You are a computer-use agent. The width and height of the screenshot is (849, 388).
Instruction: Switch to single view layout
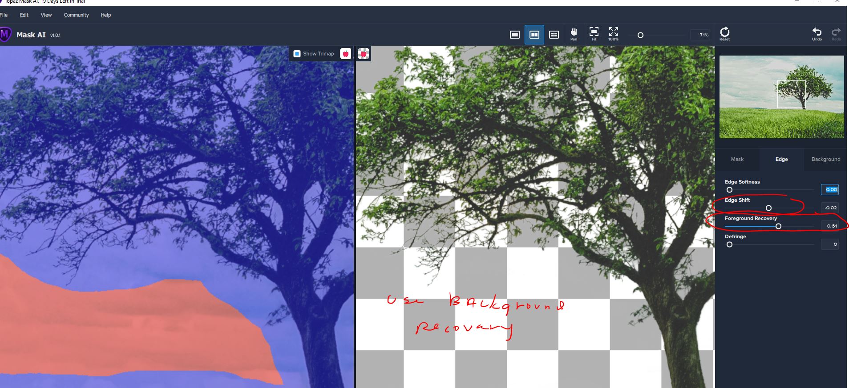pyautogui.click(x=514, y=35)
